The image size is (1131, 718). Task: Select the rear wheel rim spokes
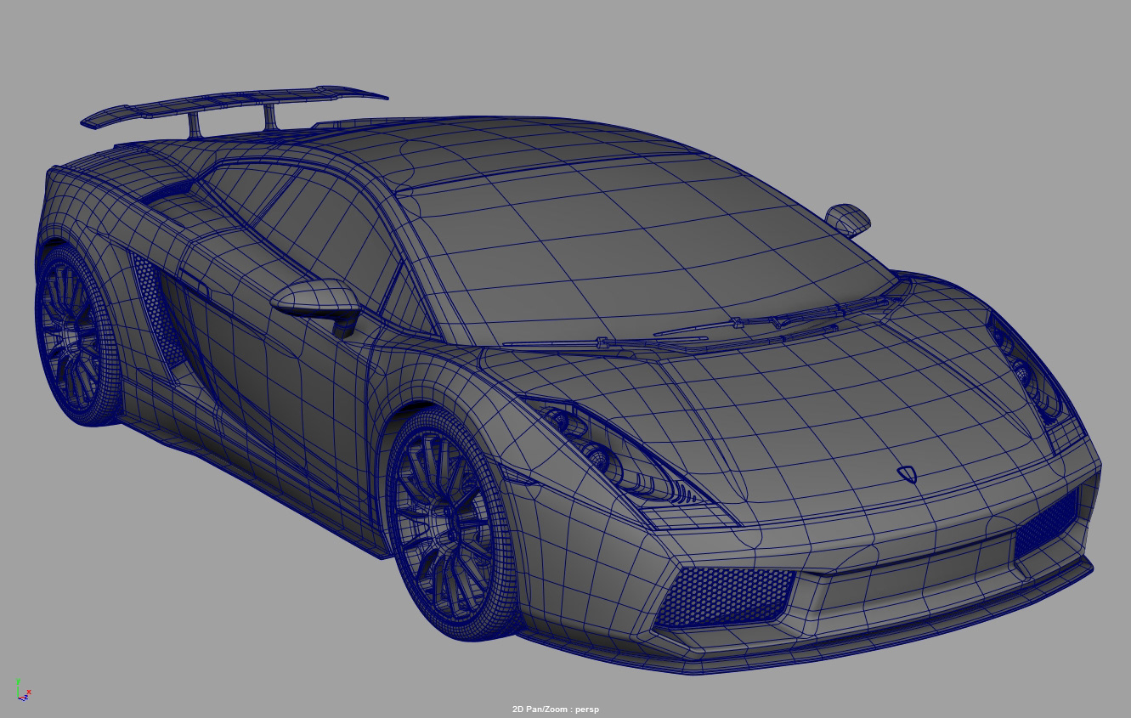[71, 336]
